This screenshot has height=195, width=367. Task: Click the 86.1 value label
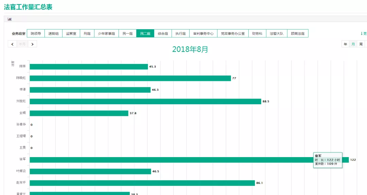pos(259,183)
